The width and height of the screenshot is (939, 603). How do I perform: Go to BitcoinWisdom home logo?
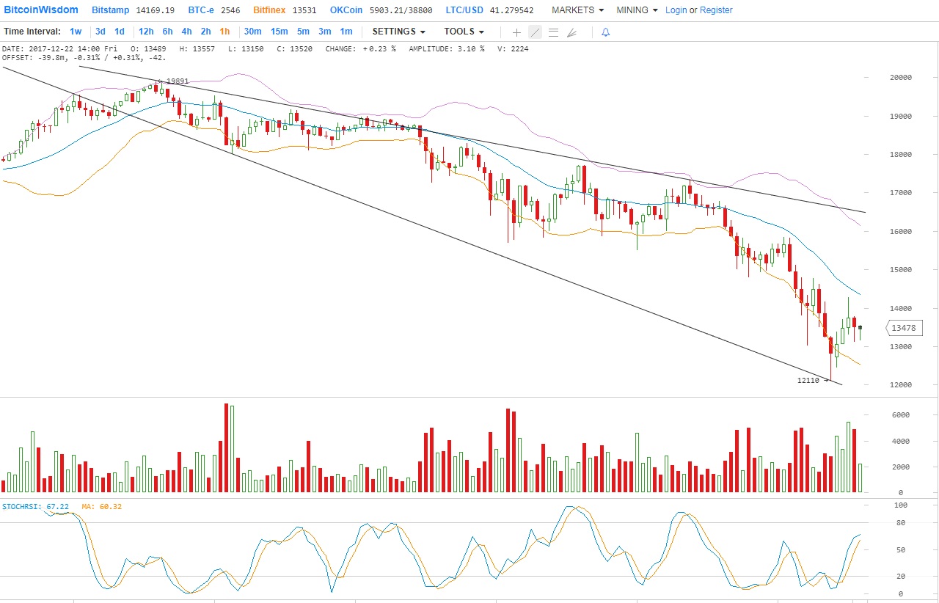pyautogui.click(x=41, y=10)
